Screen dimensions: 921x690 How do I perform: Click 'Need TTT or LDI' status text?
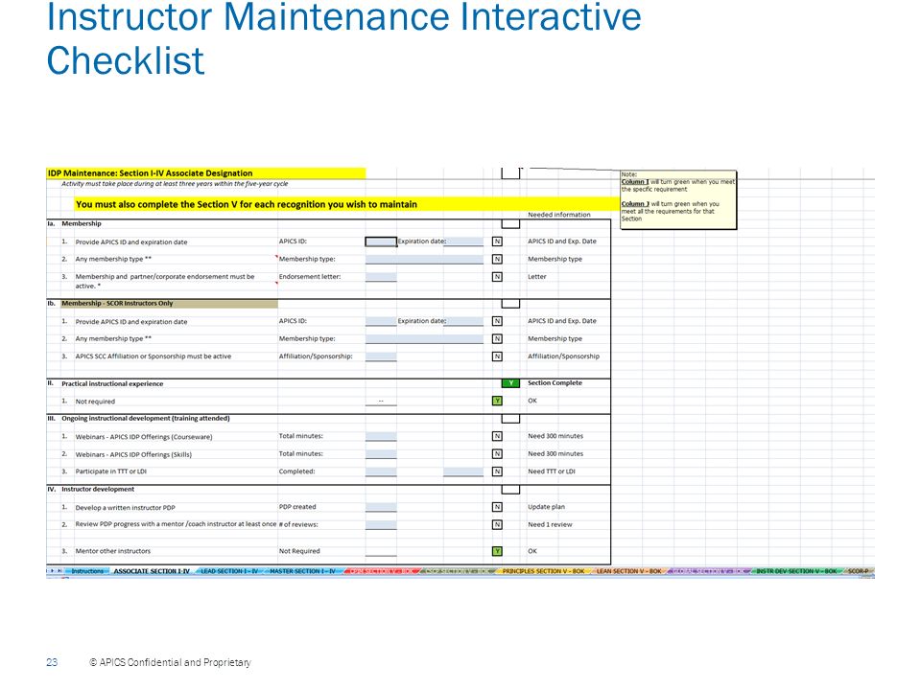coord(552,471)
